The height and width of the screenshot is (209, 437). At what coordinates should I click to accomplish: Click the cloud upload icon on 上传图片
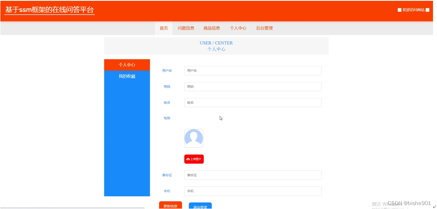point(188,159)
